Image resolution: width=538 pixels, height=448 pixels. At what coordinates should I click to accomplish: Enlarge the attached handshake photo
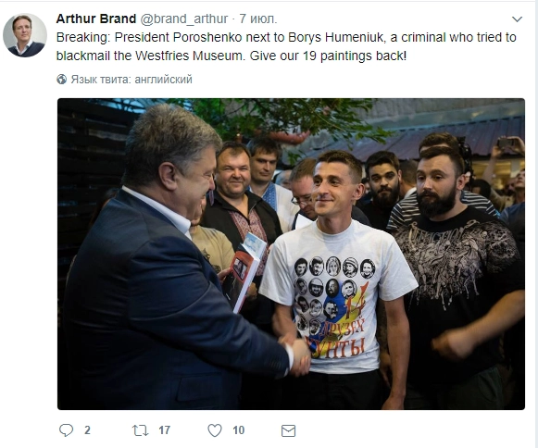click(x=291, y=254)
